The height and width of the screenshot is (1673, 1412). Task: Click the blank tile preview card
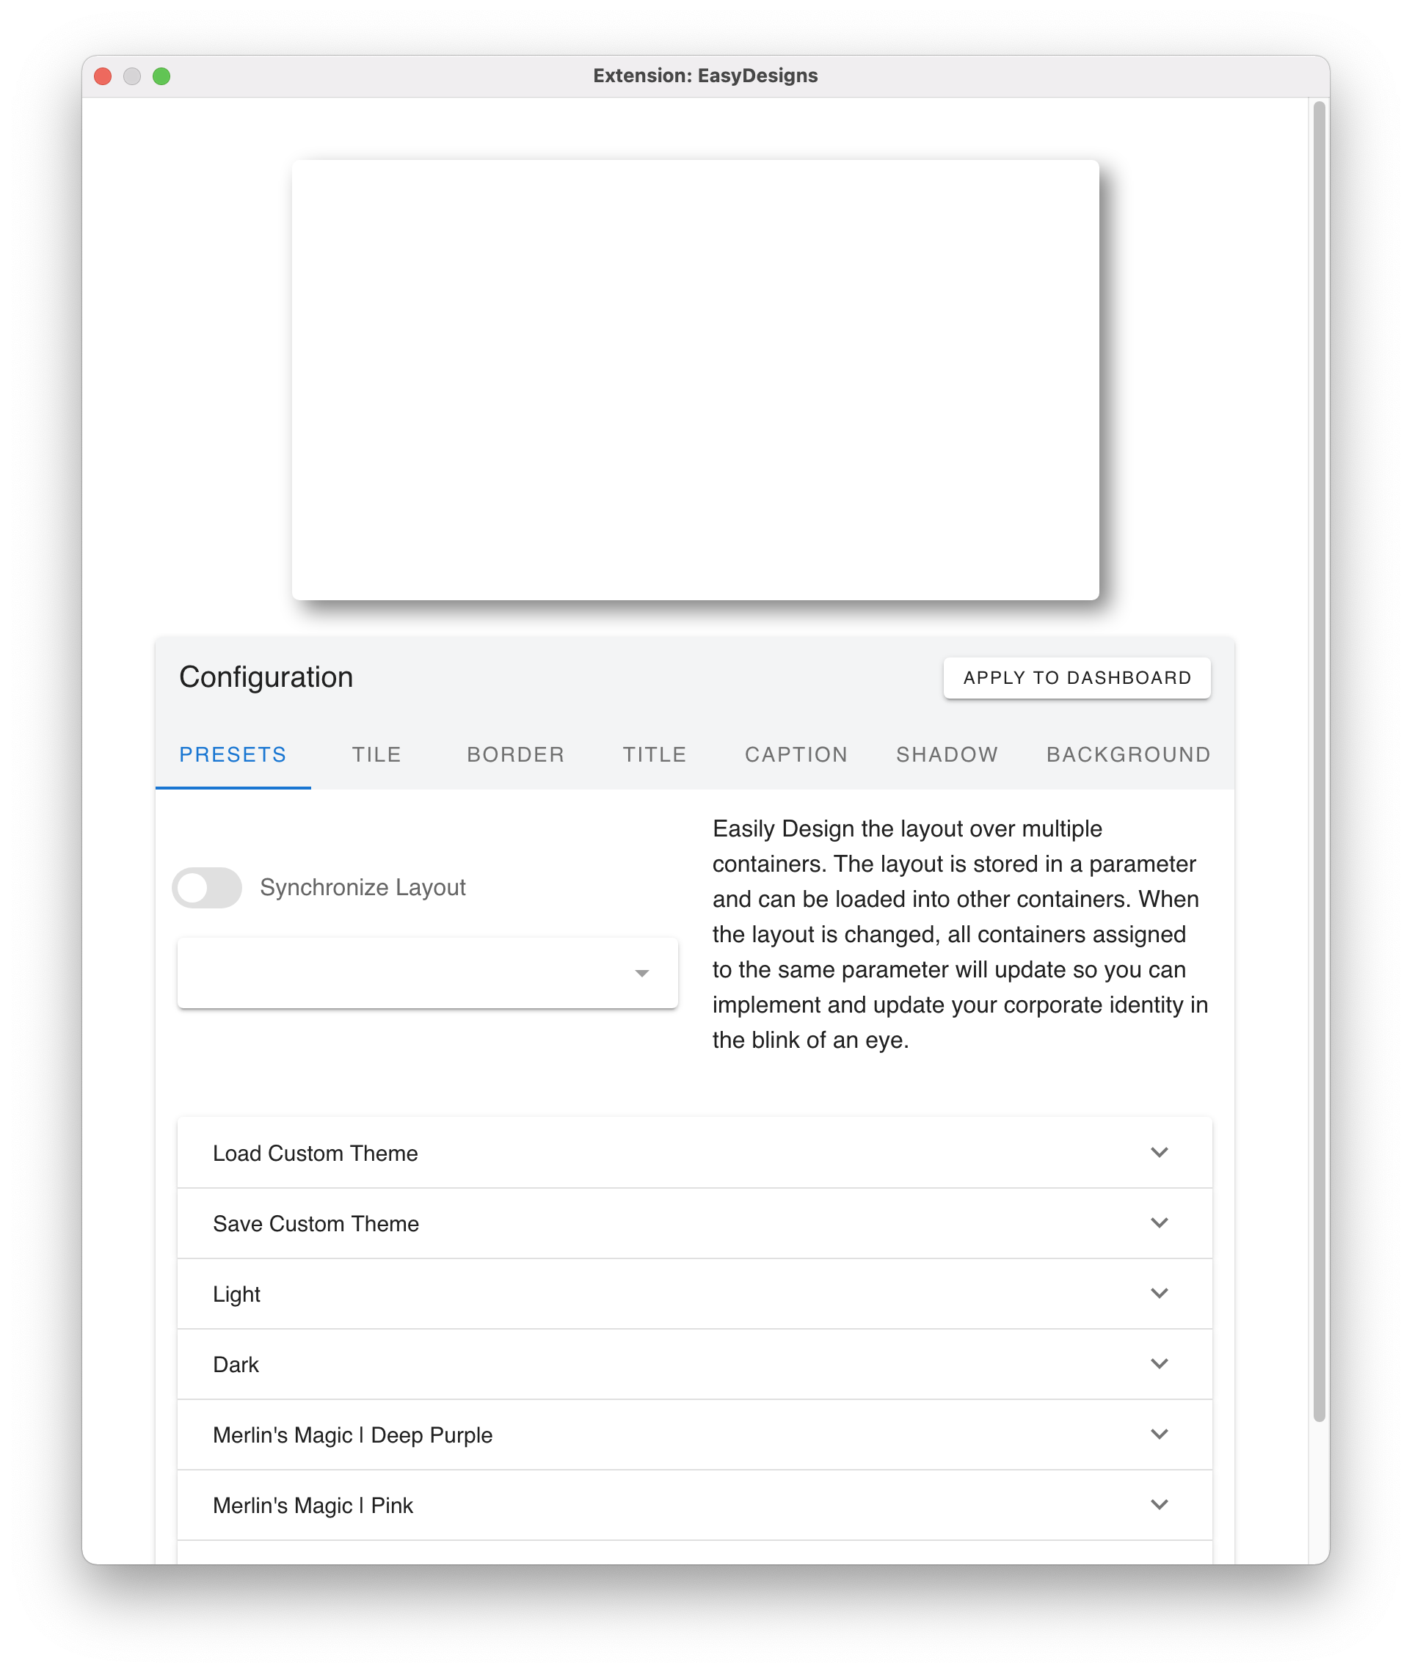pyautogui.click(x=695, y=380)
